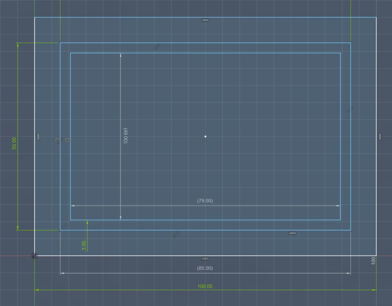Click the white center point of the rectangles
Image resolution: width=392 pixels, height=306 pixels.
coord(205,137)
